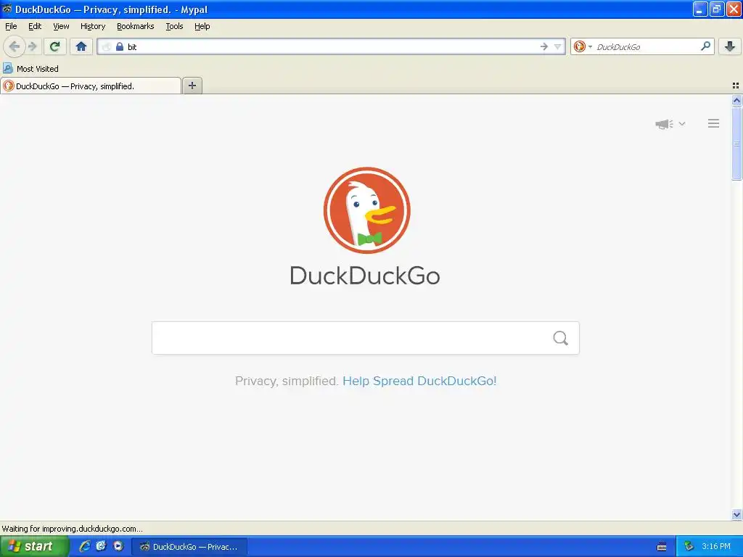Click the DuckDuckGo wordmark text
The width and height of the screenshot is (743, 557).
click(365, 276)
